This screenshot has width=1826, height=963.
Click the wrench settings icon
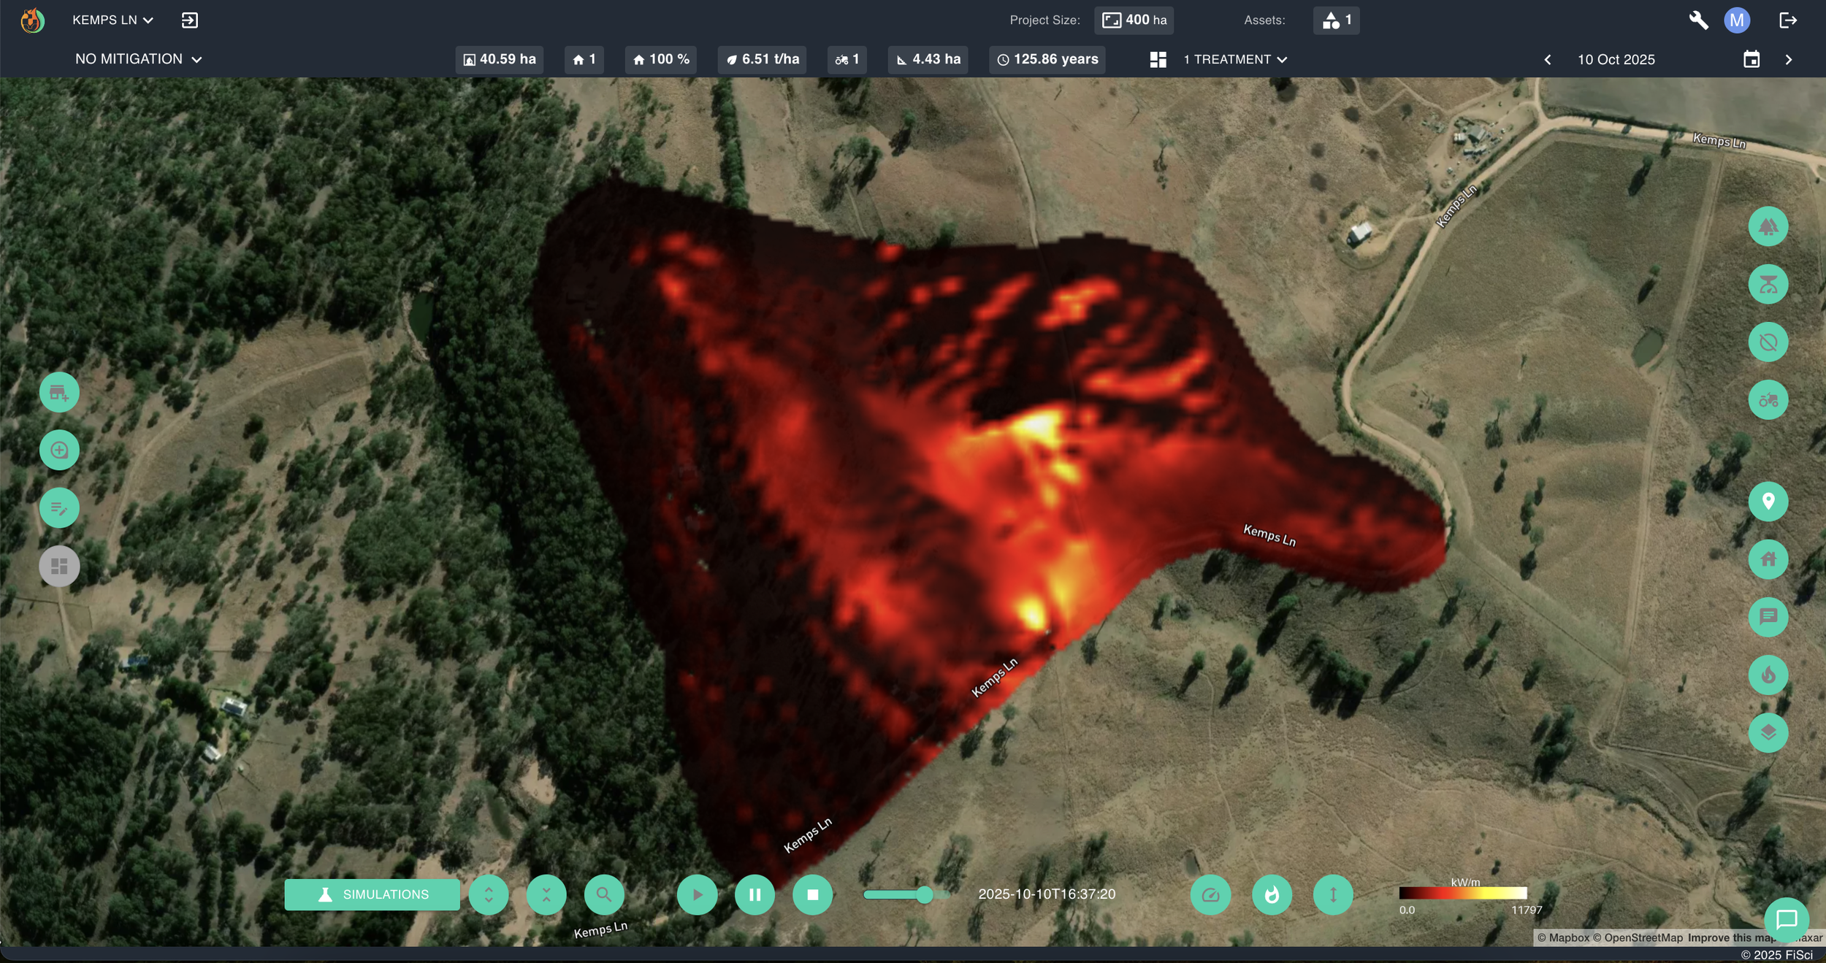[1698, 20]
